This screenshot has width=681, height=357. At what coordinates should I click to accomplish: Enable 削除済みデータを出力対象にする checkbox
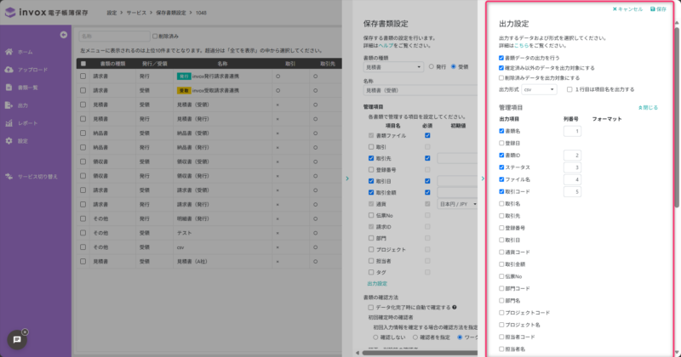501,78
